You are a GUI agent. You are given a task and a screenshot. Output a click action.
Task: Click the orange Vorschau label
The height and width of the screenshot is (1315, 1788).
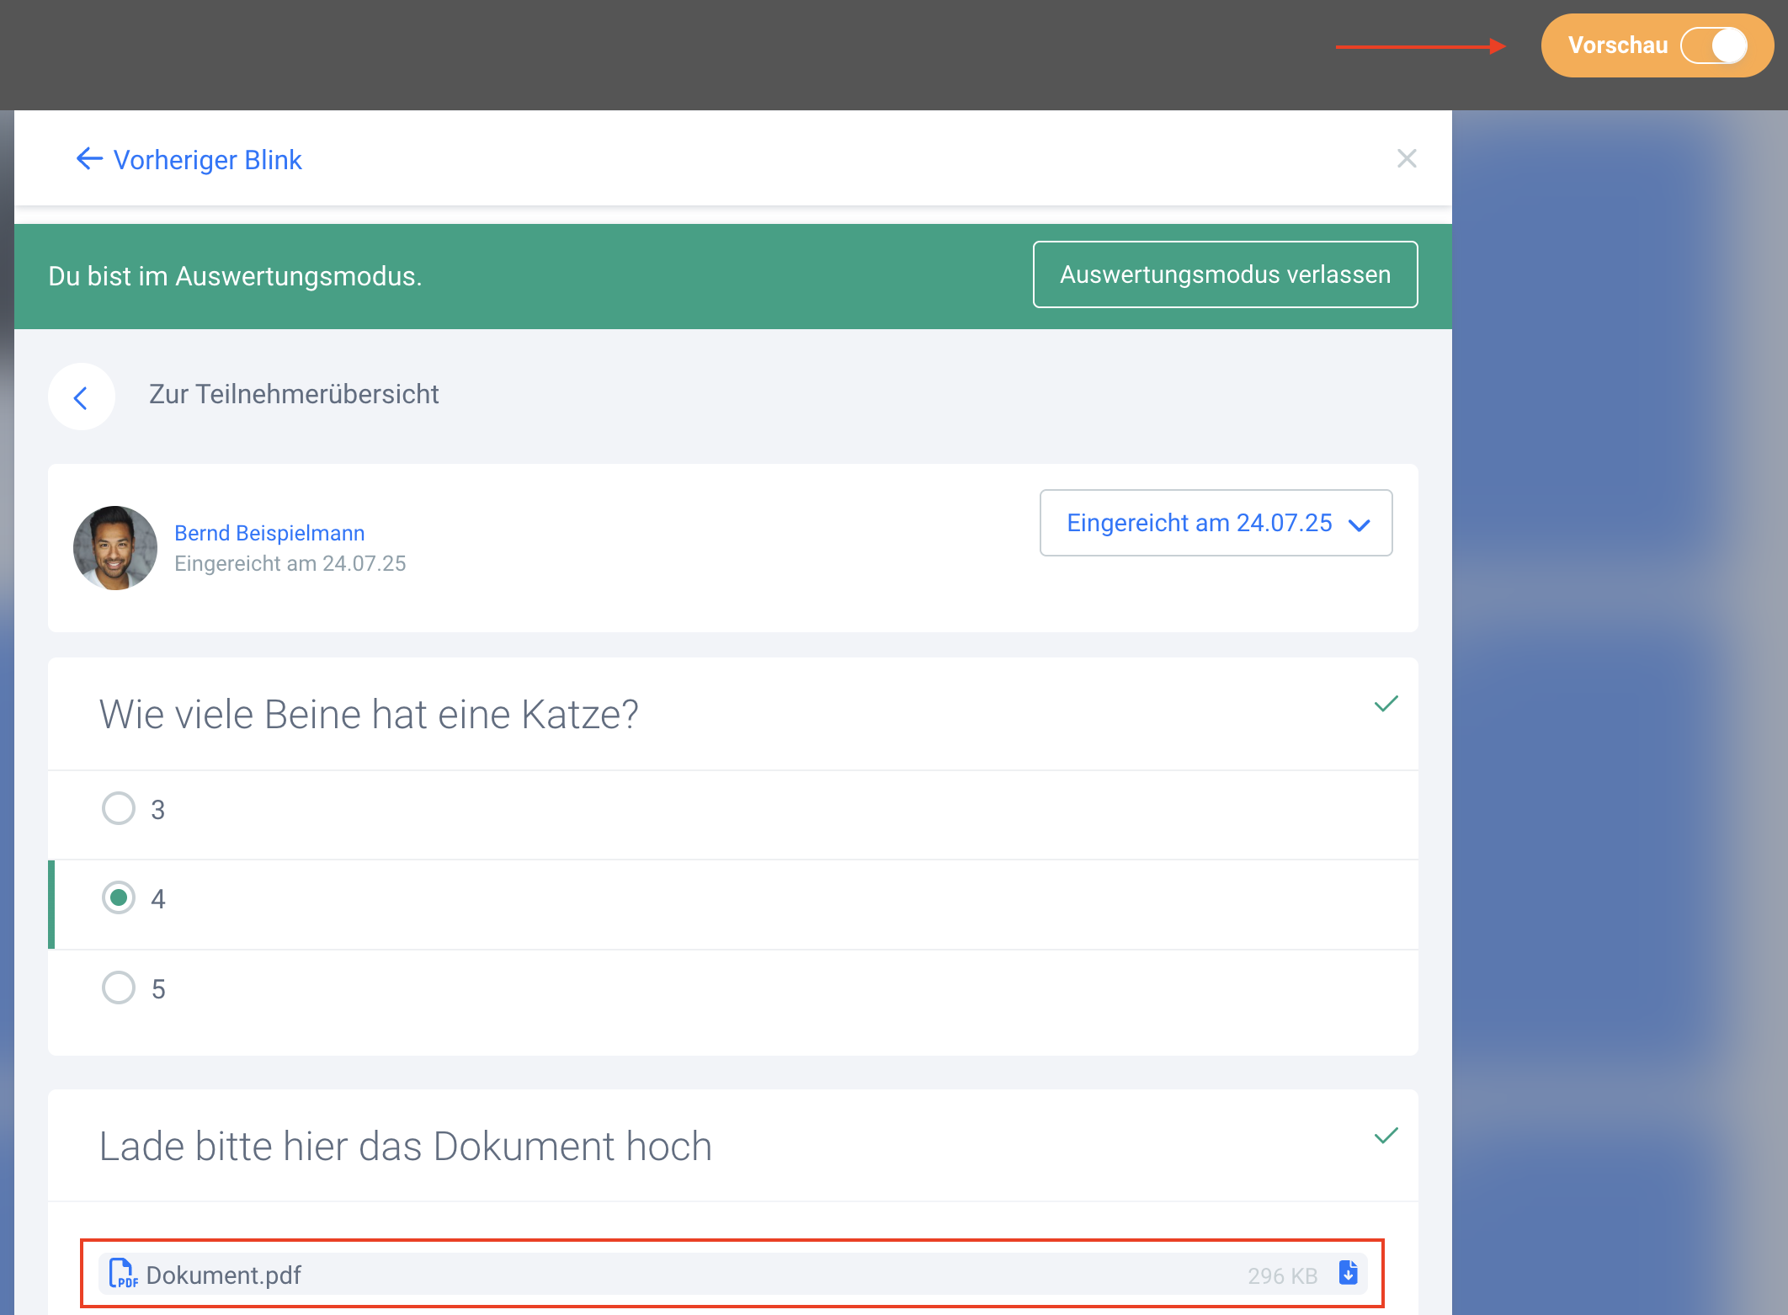click(x=1617, y=45)
